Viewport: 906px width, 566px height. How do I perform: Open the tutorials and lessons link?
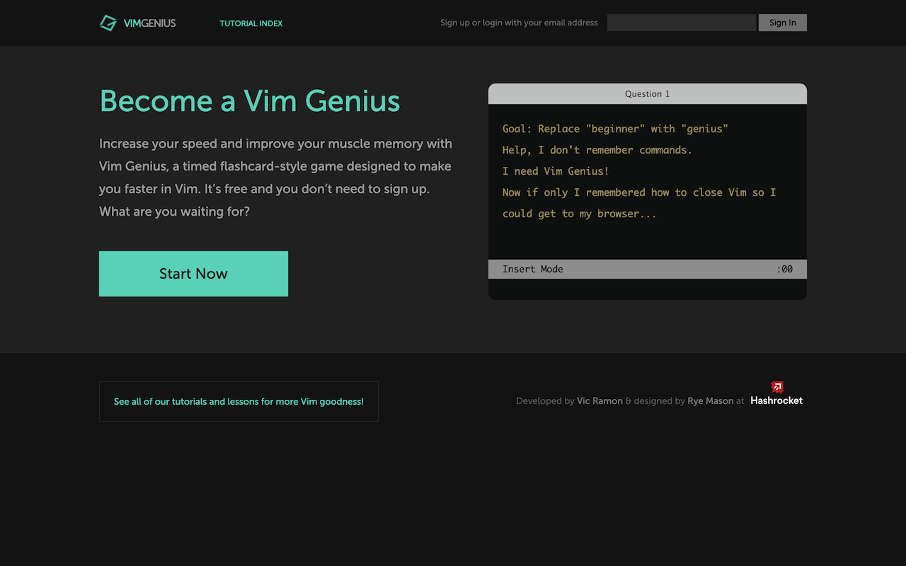[x=239, y=401]
